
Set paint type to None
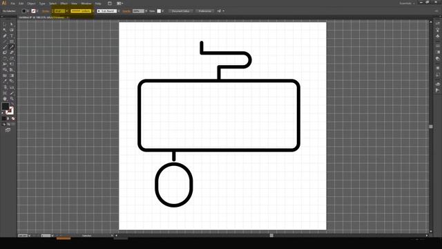[x=13, y=118]
